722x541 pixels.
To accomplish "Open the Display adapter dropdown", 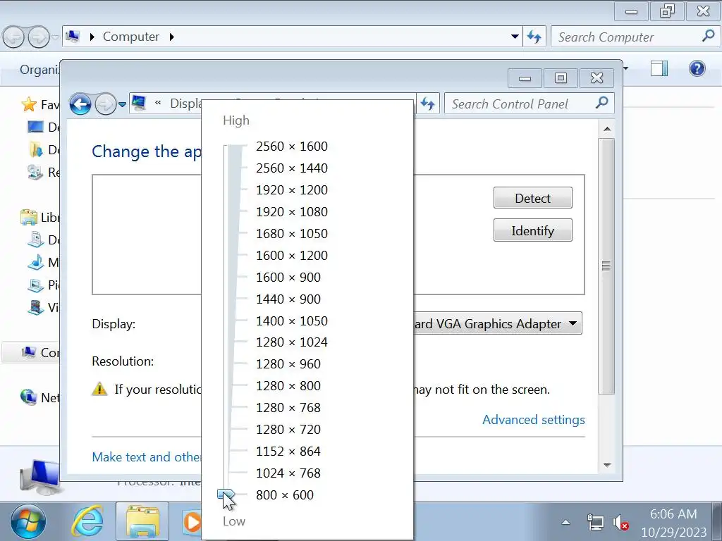I will 498,323.
